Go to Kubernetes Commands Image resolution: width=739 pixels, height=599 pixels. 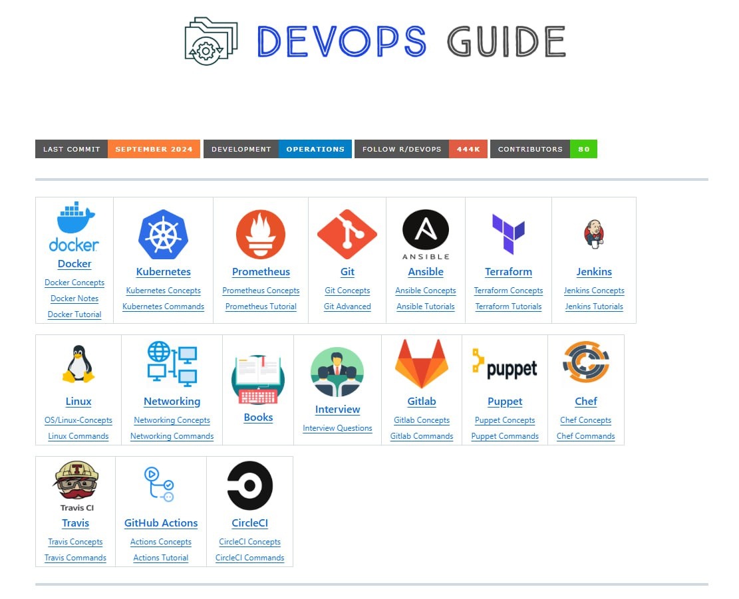pyautogui.click(x=163, y=306)
